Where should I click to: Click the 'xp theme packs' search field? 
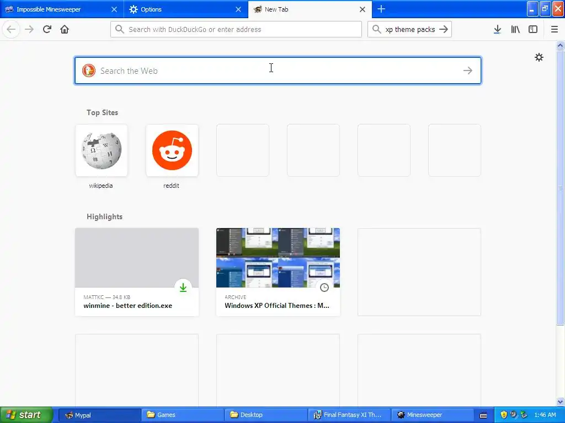point(409,29)
